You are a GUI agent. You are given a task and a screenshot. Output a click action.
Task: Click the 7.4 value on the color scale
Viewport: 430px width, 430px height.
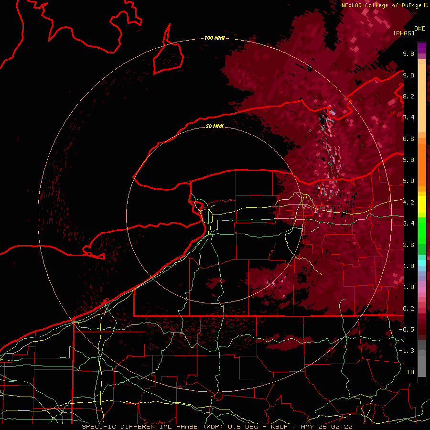[x=408, y=118]
